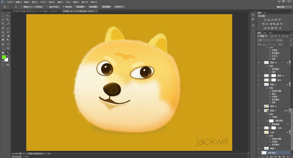Add a Levels adjustment
The height and width of the screenshot is (158, 293).
[x=268, y=20]
